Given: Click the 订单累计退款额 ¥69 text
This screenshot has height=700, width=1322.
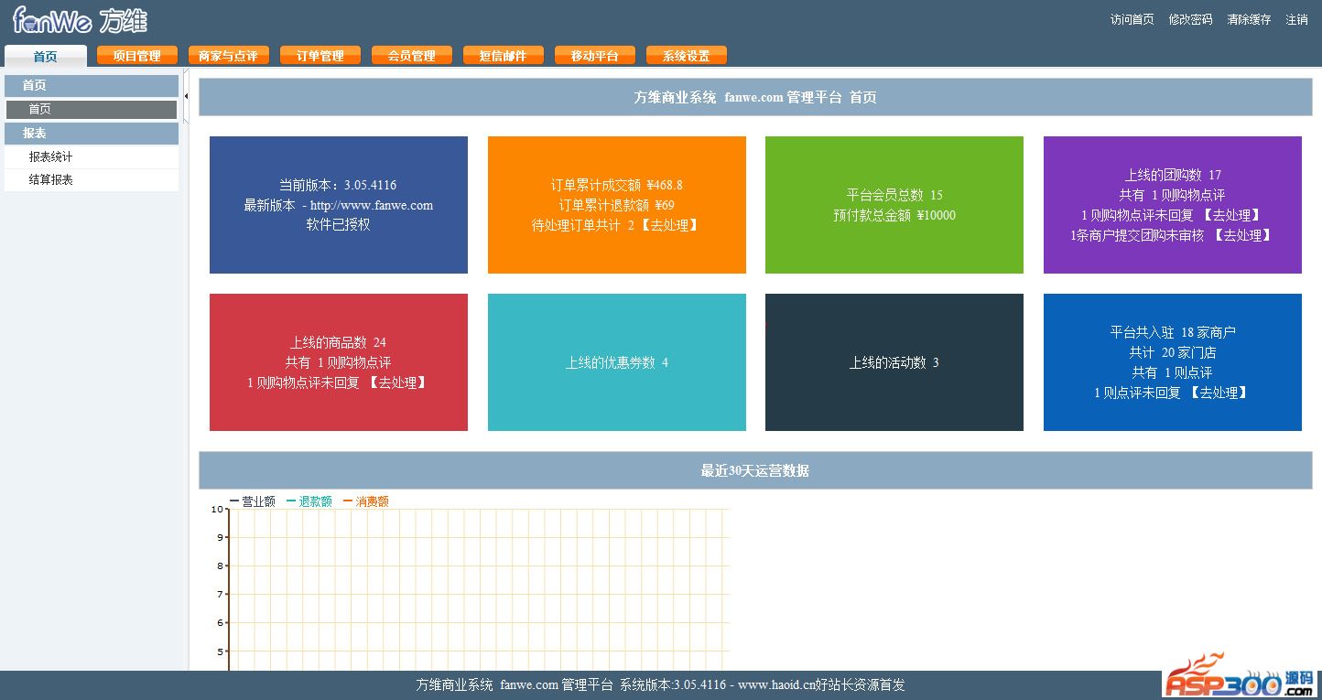Looking at the screenshot, I should 617,205.
